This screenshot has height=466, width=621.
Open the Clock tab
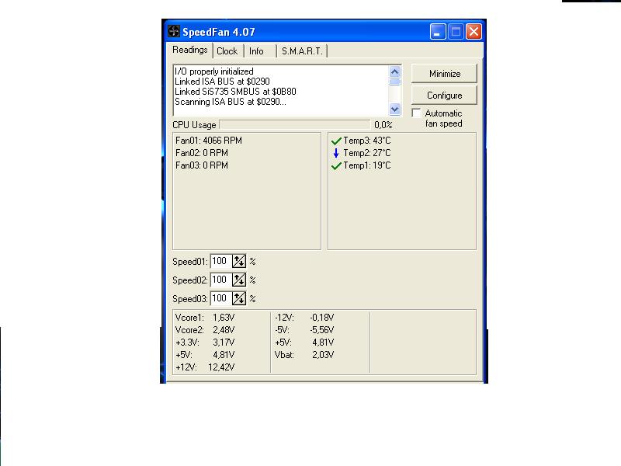coord(227,51)
